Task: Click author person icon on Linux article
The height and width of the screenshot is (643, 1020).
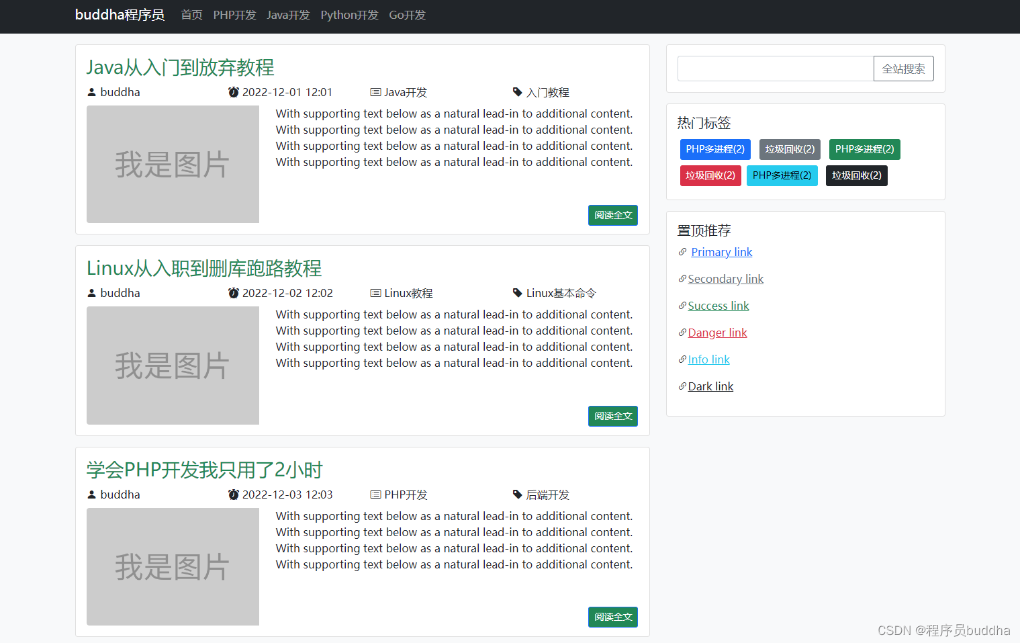Action: 92,293
